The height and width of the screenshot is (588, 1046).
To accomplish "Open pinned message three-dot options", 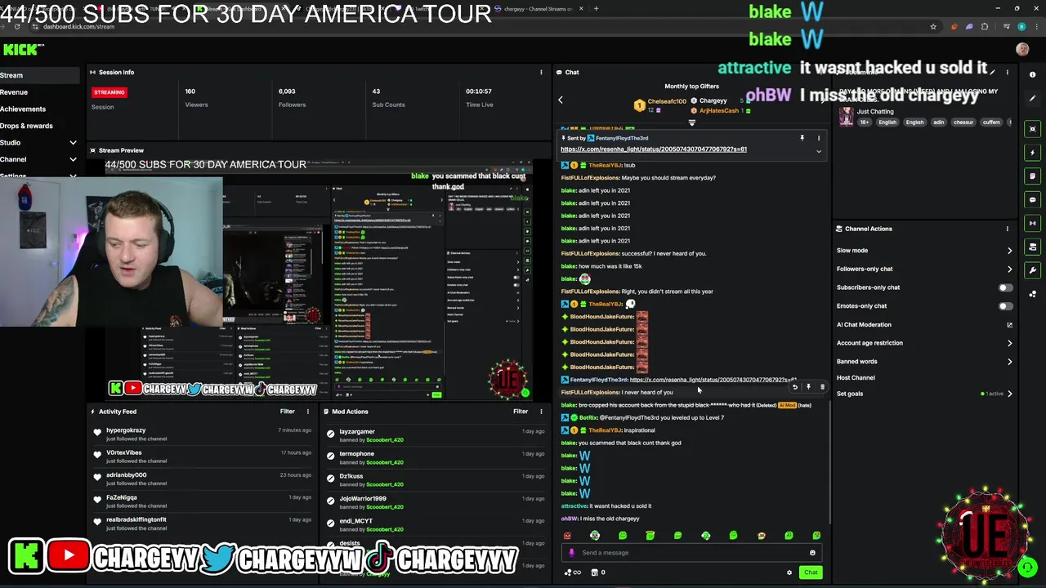I will (x=818, y=138).
